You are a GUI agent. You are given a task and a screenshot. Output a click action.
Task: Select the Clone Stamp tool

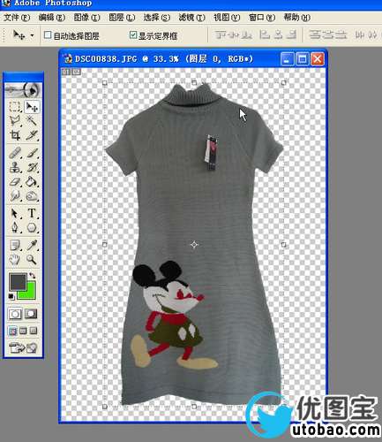click(x=14, y=167)
